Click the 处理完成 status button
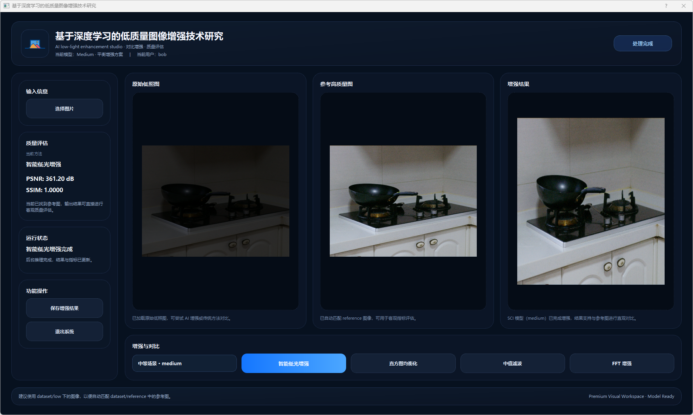This screenshot has height=415, width=693. [x=642, y=44]
